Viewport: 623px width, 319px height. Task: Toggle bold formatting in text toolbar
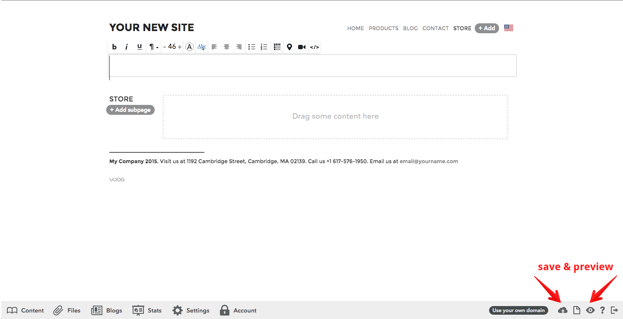tap(114, 47)
